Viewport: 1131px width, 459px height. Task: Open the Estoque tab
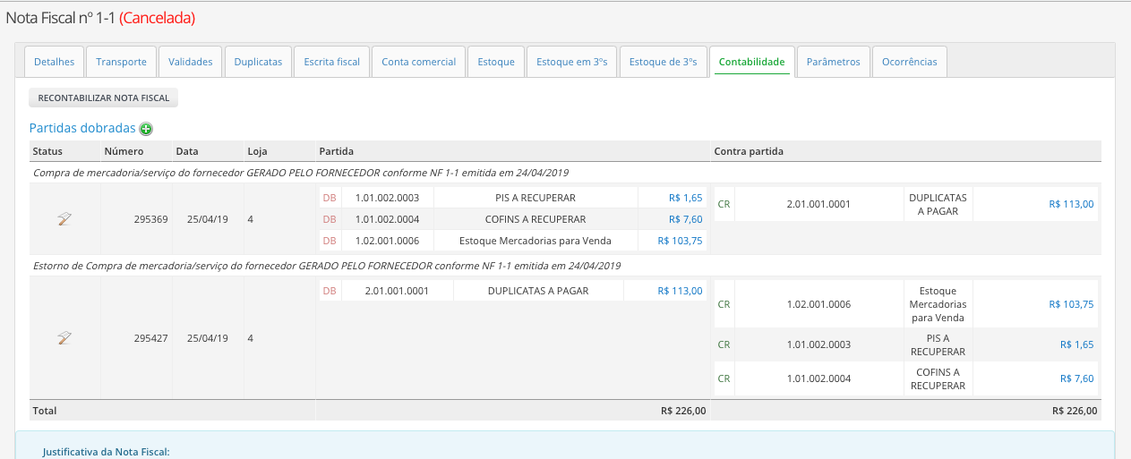click(496, 62)
